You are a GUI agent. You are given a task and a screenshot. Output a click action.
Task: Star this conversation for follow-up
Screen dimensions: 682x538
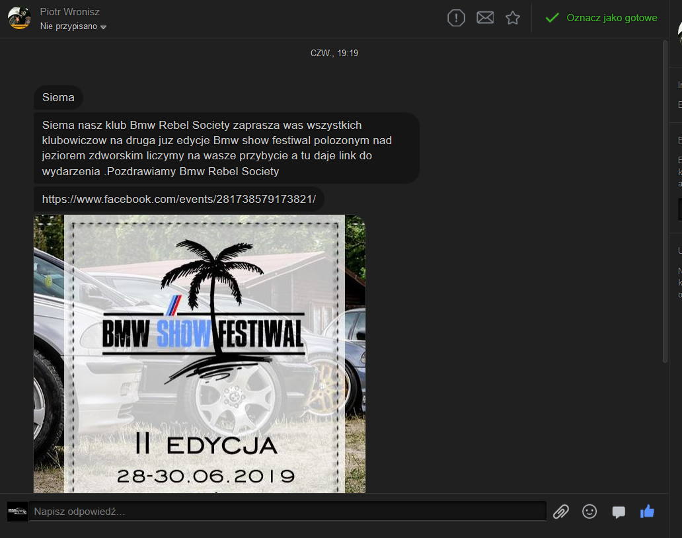click(x=513, y=18)
